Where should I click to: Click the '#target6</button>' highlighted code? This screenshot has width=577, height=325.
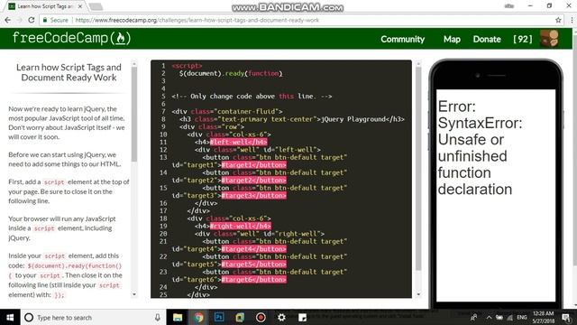coord(253,279)
